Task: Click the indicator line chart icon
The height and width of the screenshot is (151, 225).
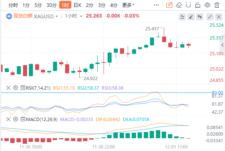Action: pos(182,17)
